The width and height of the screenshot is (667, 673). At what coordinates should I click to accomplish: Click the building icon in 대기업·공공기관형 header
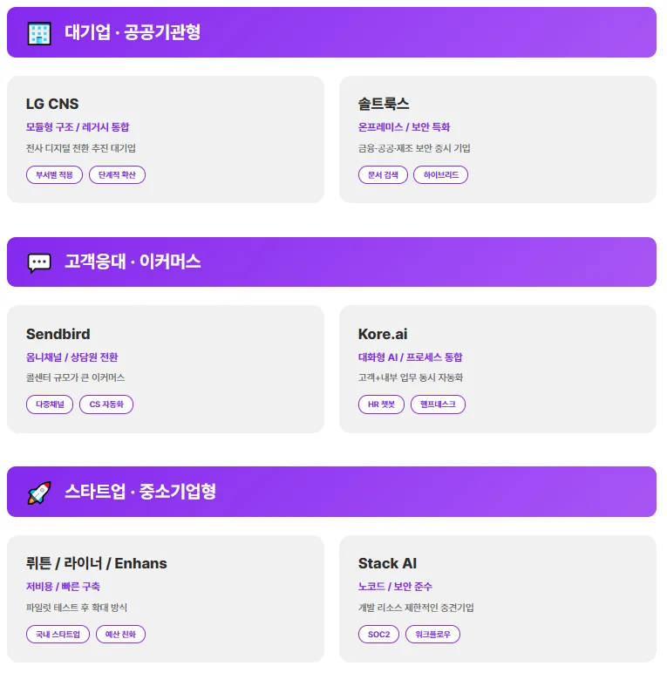[x=39, y=33]
